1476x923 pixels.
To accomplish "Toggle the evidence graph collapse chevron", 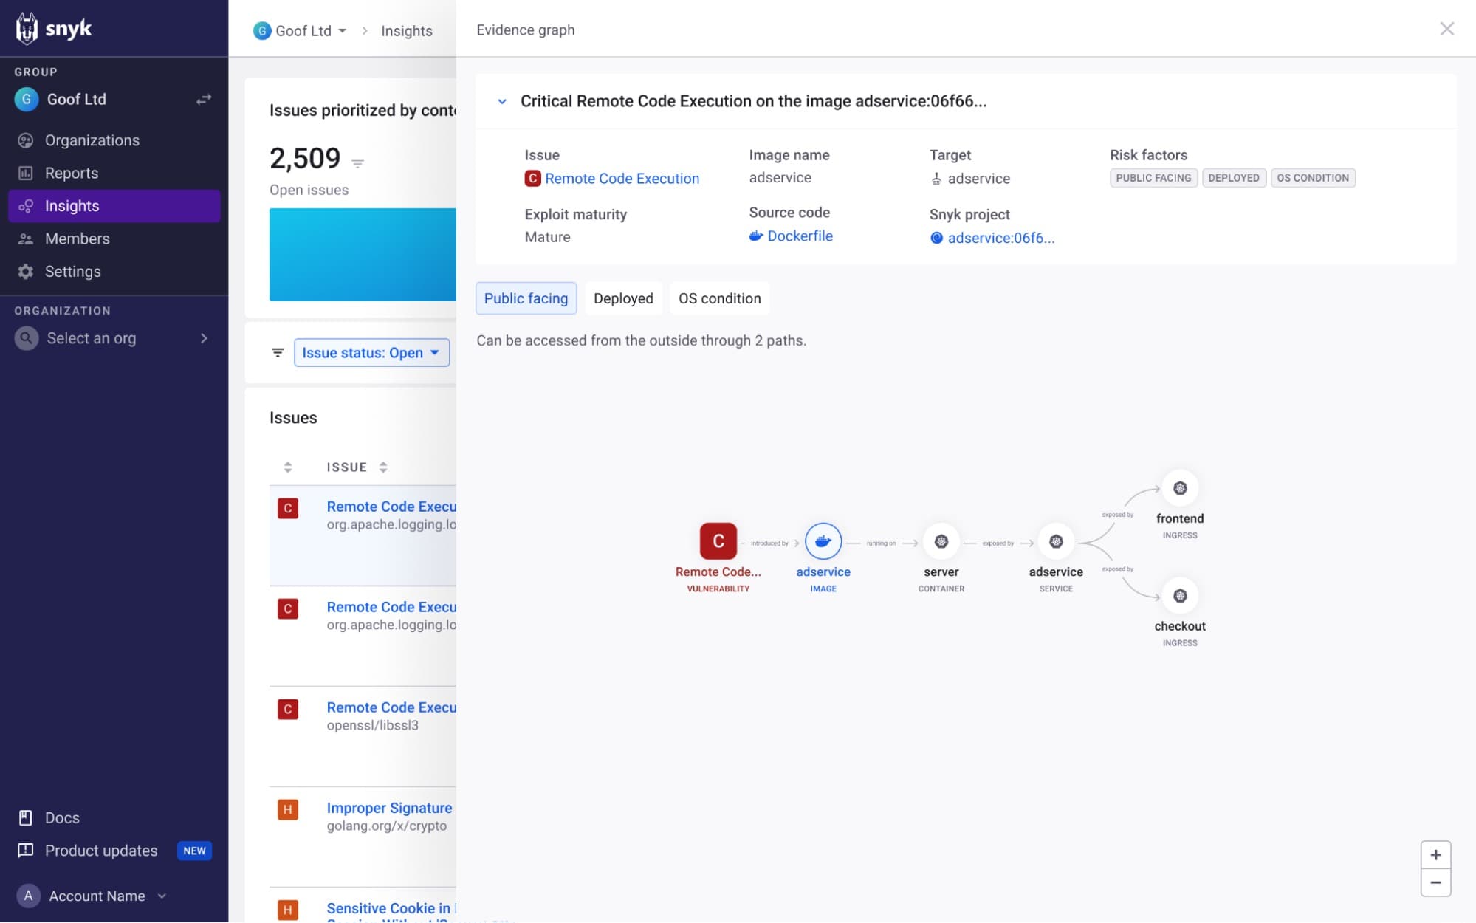I will point(502,100).
